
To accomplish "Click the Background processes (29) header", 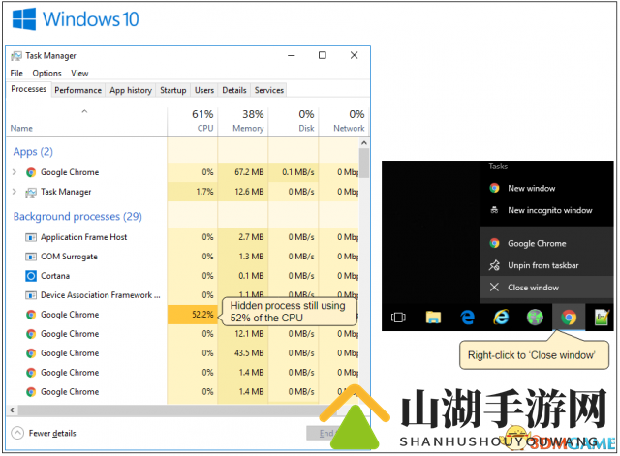I will pos(77,217).
